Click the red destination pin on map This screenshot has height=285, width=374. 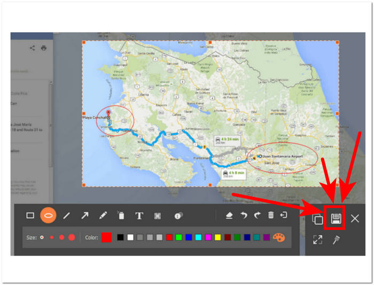tap(108, 112)
